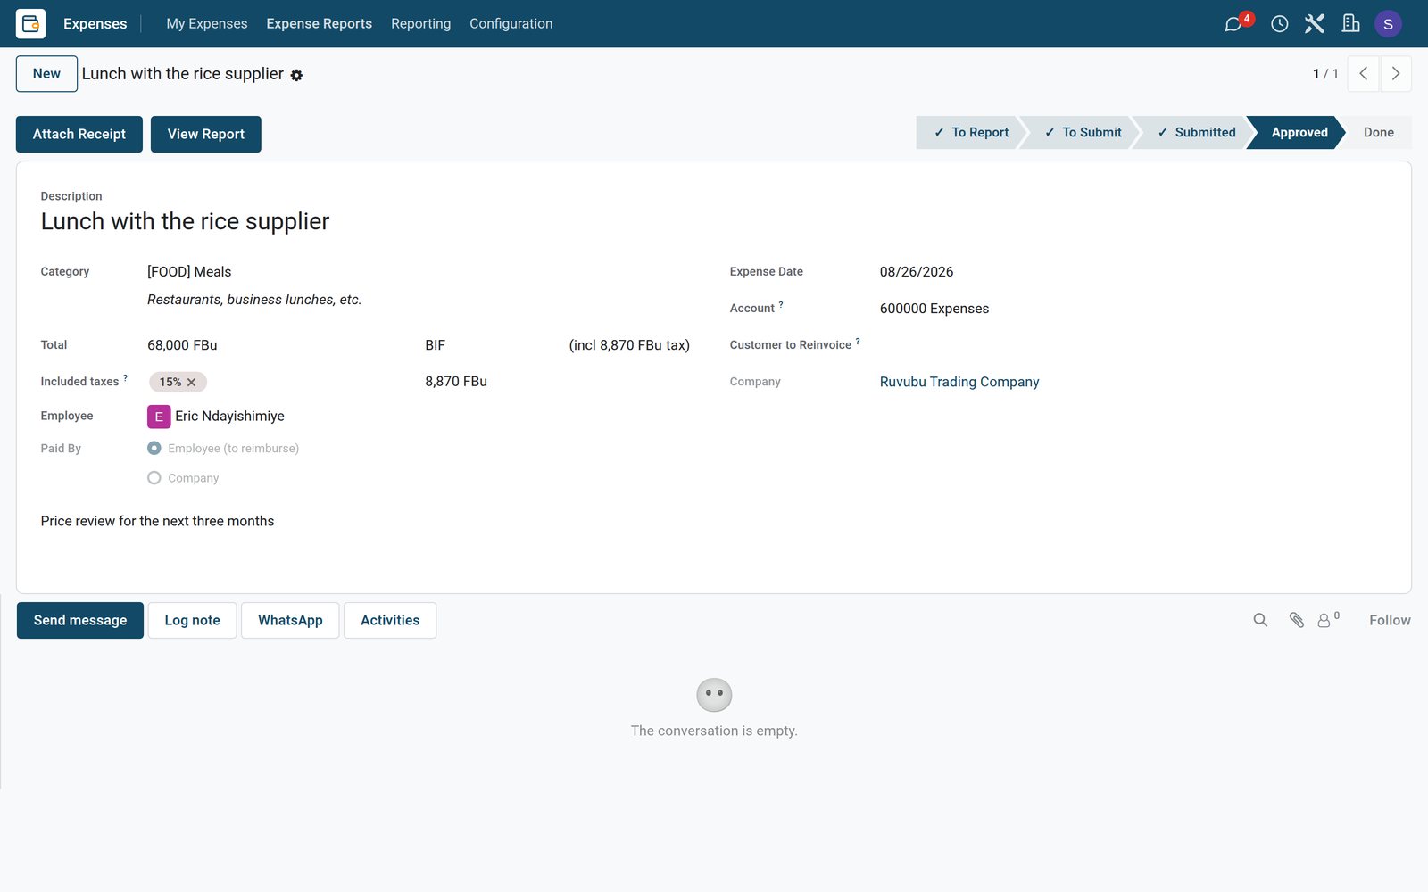Open the messages notification icon
1428x892 pixels.
tap(1234, 23)
